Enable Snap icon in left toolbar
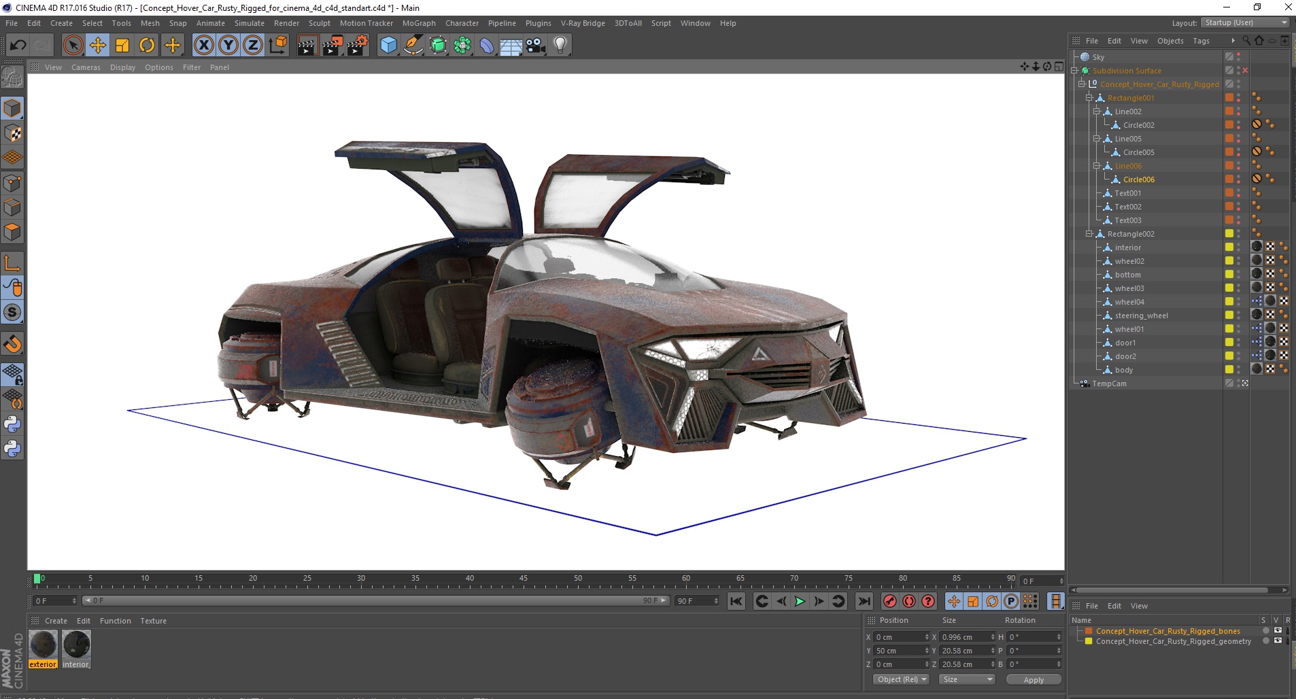This screenshot has height=699, width=1296. [12, 344]
